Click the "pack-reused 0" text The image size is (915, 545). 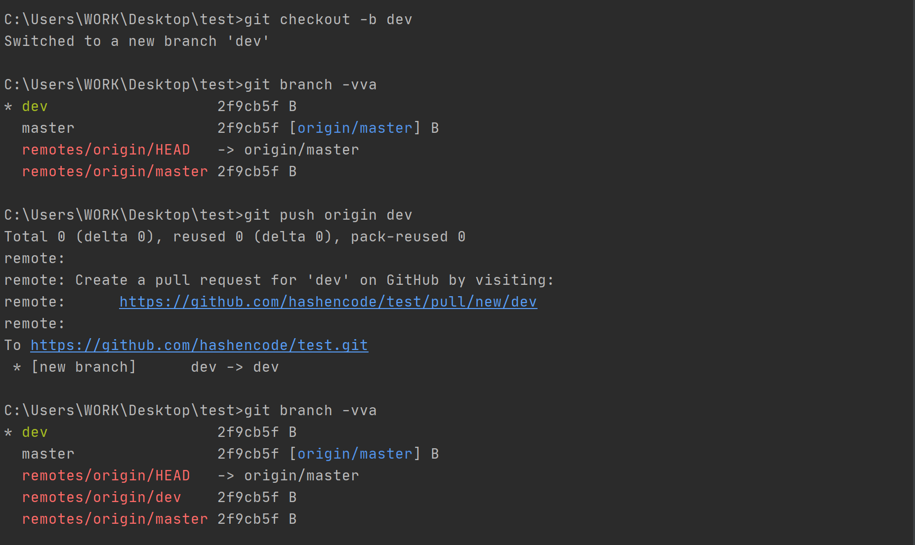408,237
